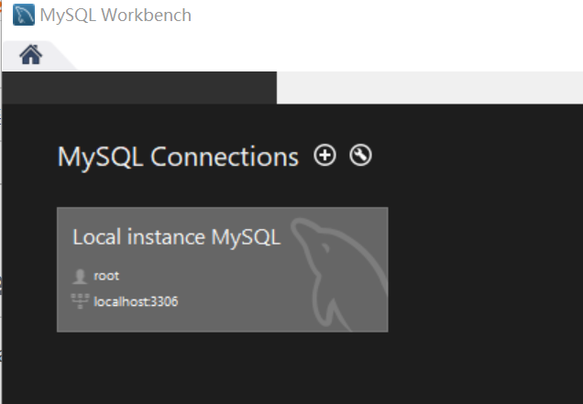This screenshot has height=404, width=583.
Task: Click the user silhouette icon beside root
Action: tap(80, 277)
